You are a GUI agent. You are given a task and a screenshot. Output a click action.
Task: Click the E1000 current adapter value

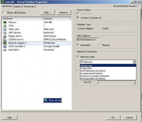(x=105, y=28)
